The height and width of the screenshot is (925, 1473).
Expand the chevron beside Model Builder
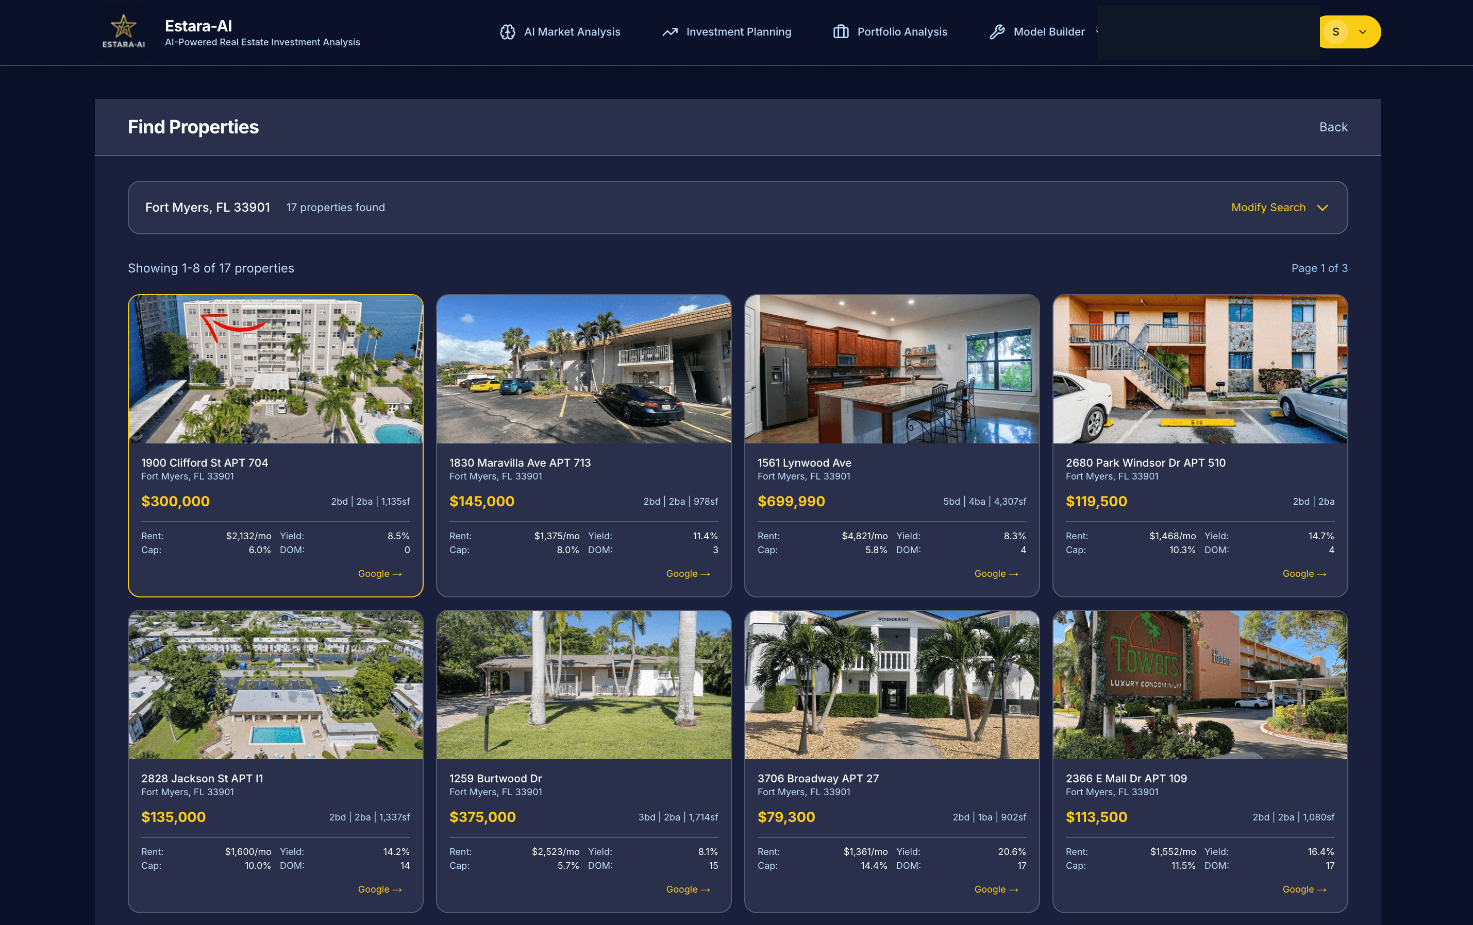1098,32
